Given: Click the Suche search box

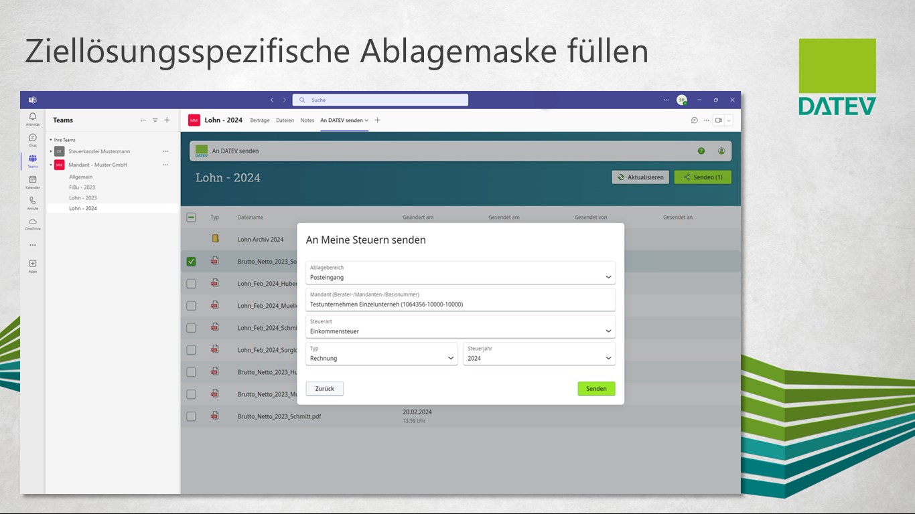Looking at the screenshot, I should 380,100.
